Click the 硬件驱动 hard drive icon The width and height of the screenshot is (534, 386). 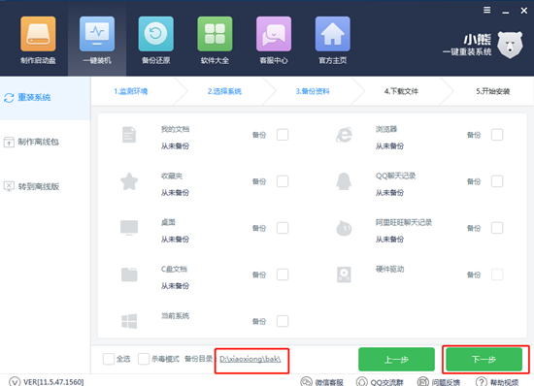pos(344,274)
